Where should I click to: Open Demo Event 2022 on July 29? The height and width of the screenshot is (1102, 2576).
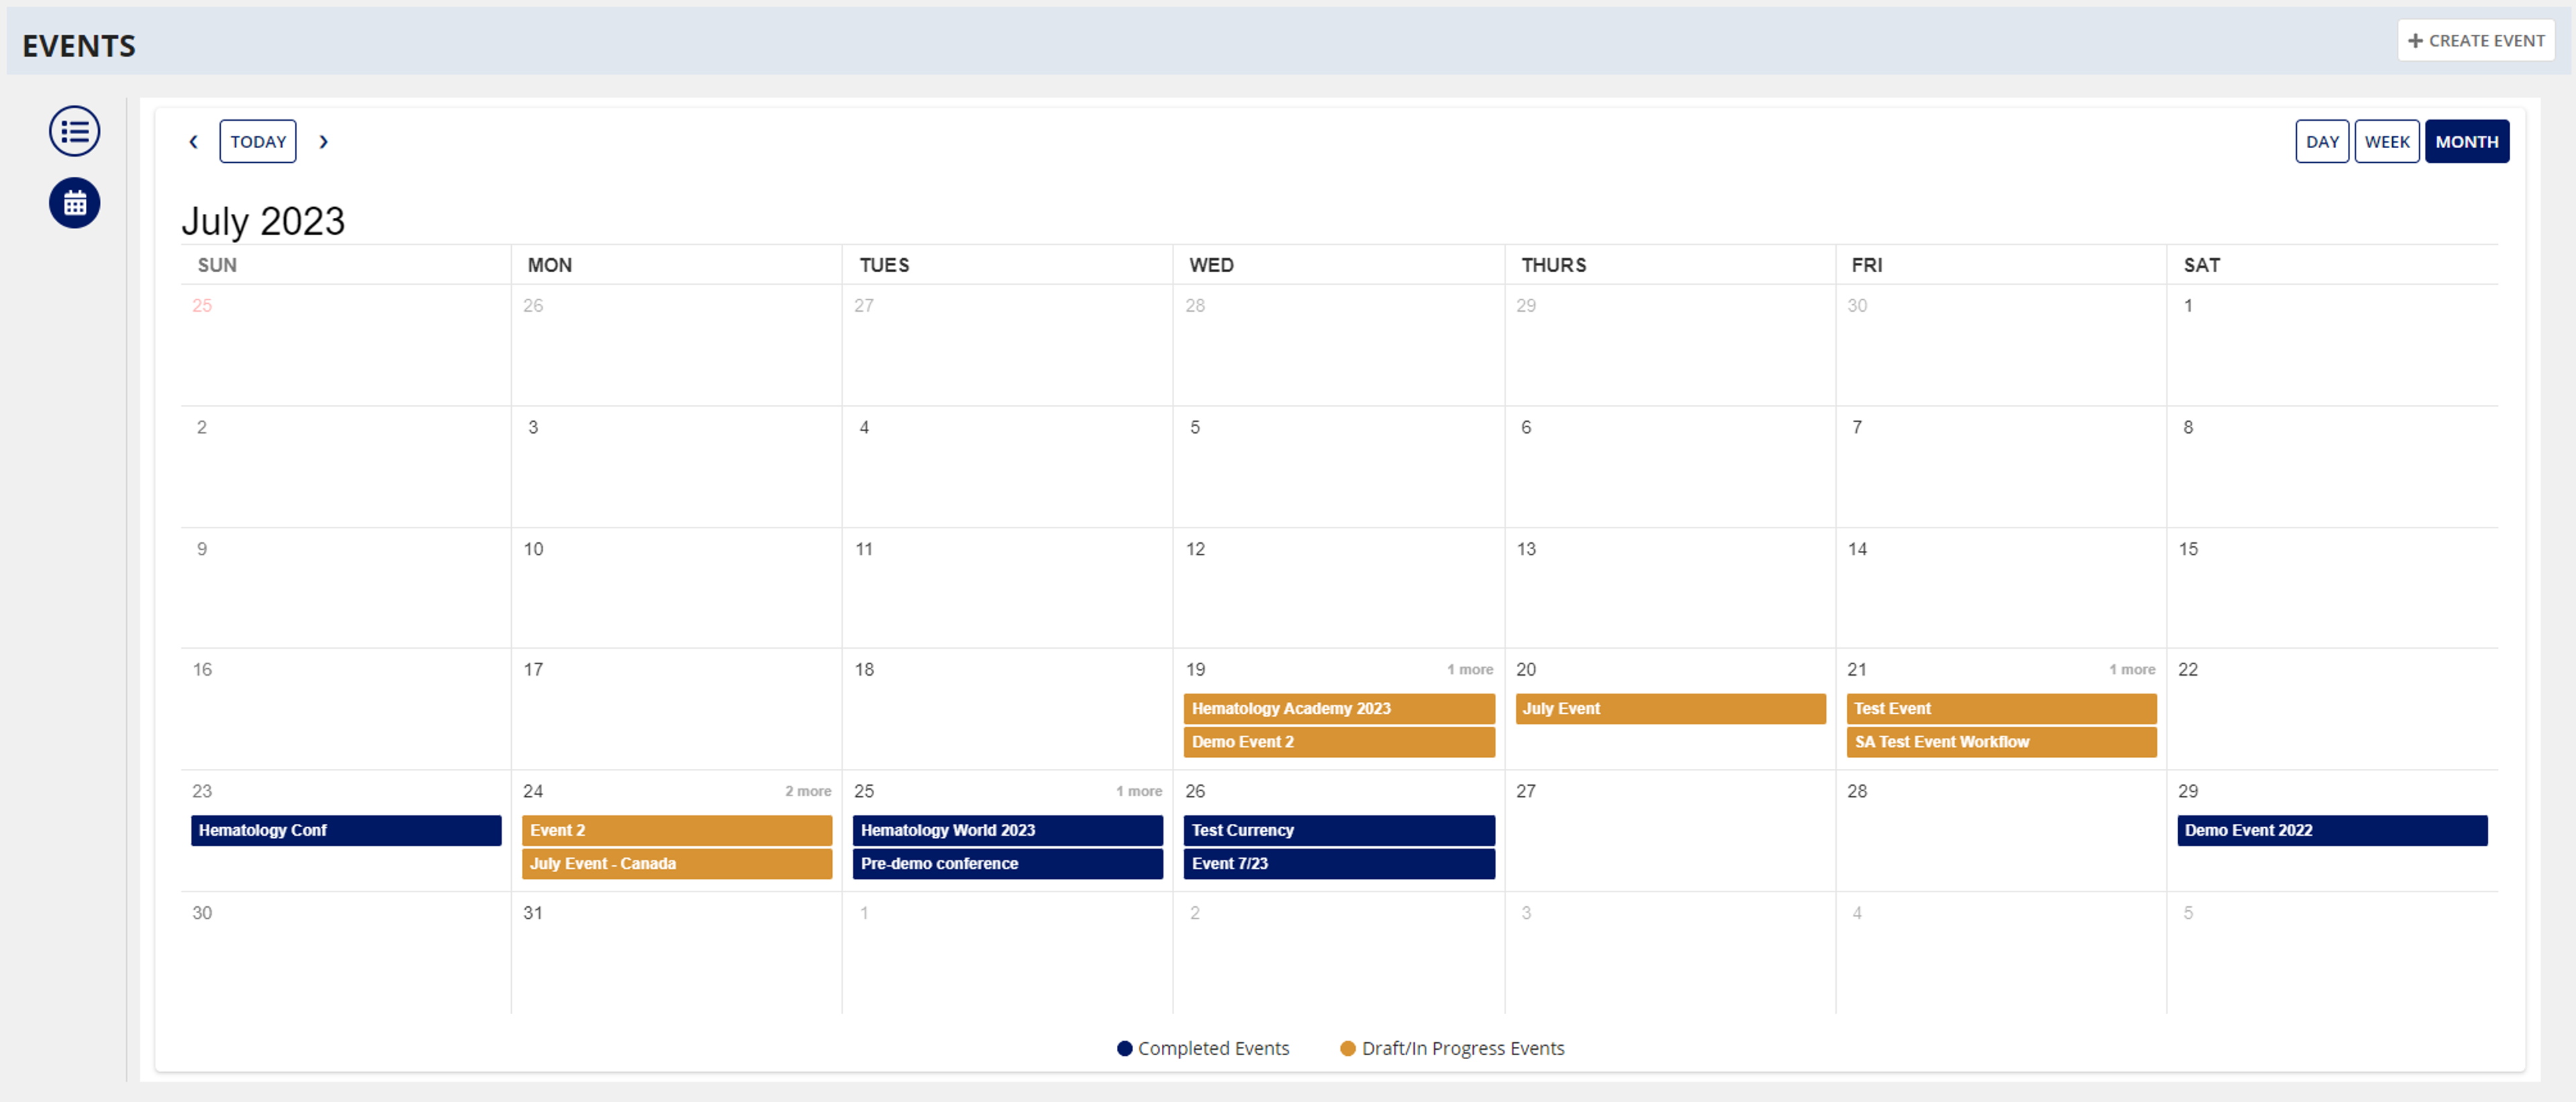tap(2332, 831)
